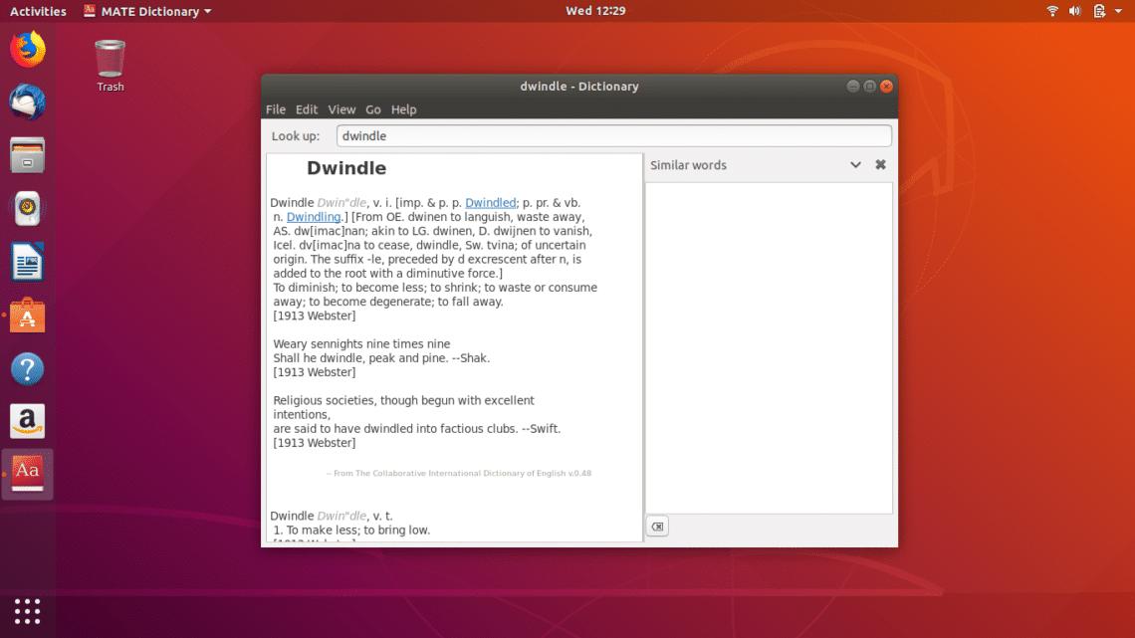Image resolution: width=1135 pixels, height=638 pixels.
Task: Click the Help question mark dock icon
Action: click(27, 369)
